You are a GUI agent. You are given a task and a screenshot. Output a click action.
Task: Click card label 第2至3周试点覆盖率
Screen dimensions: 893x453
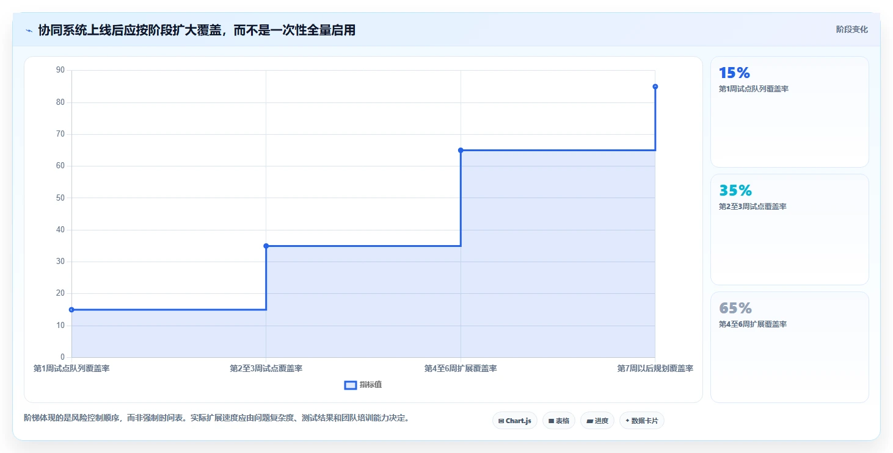(x=753, y=207)
